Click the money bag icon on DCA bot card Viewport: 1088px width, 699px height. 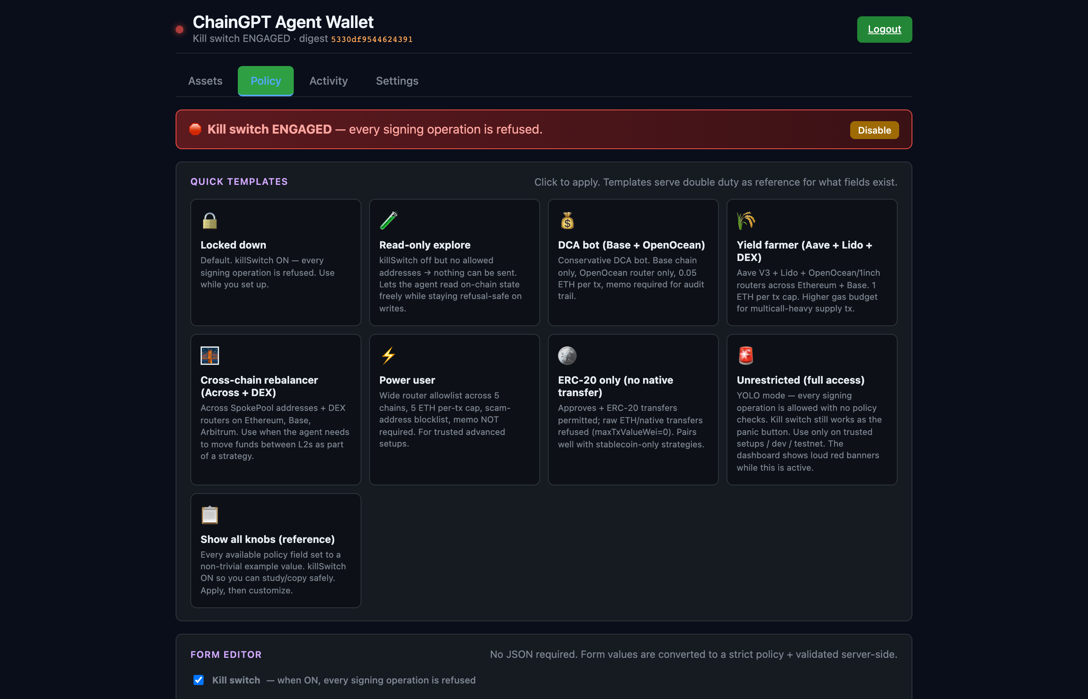pyautogui.click(x=567, y=221)
